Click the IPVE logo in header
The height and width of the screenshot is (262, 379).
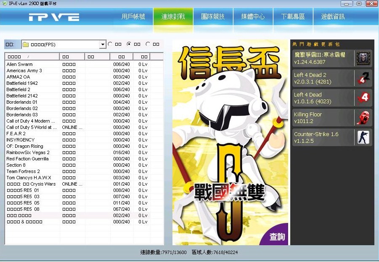[x=54, y=17]
